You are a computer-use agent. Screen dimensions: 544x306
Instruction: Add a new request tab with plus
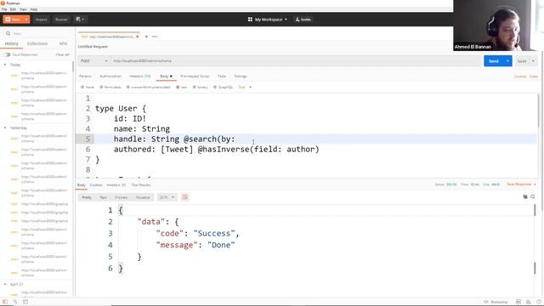(146, 37)
